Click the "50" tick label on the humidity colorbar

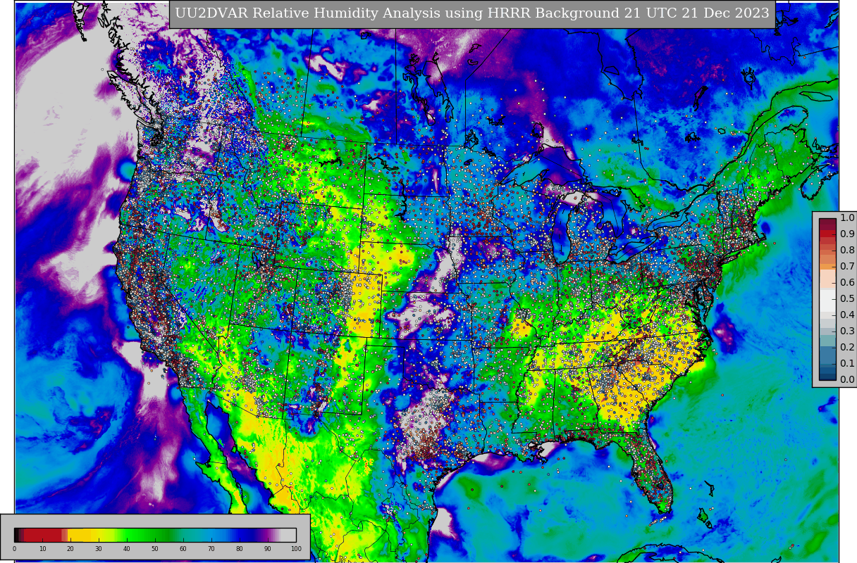click(155, 549)
